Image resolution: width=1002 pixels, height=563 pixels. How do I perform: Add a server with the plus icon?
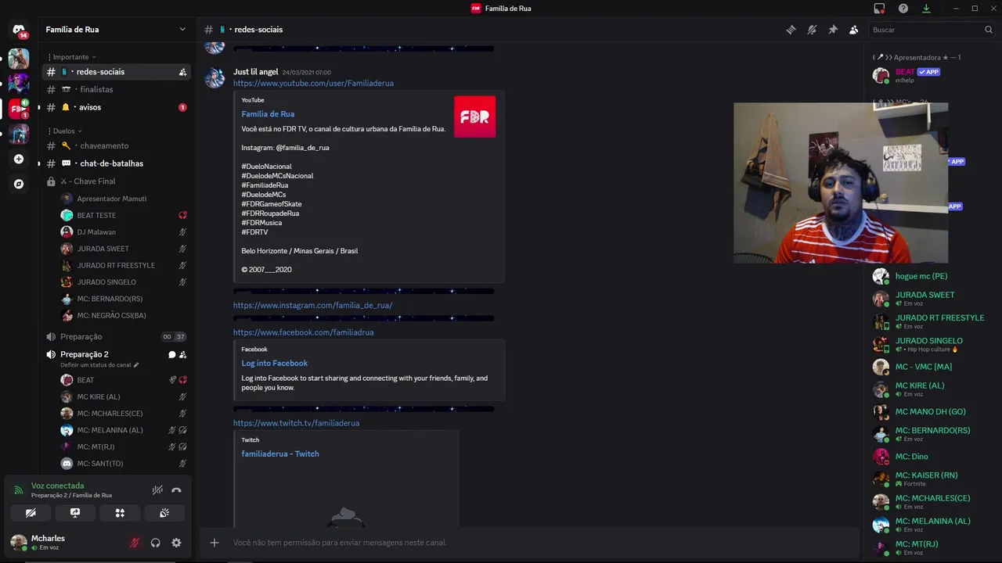[x=19, y=159]
